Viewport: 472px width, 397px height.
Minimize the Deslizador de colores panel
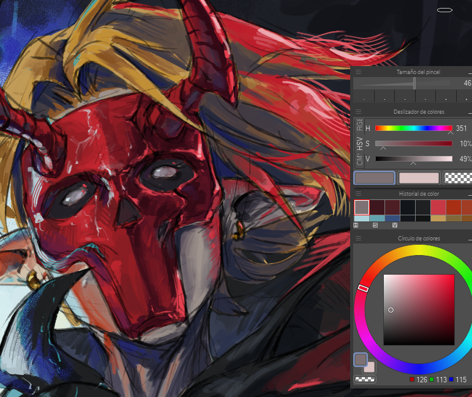[x=470, y=112]
